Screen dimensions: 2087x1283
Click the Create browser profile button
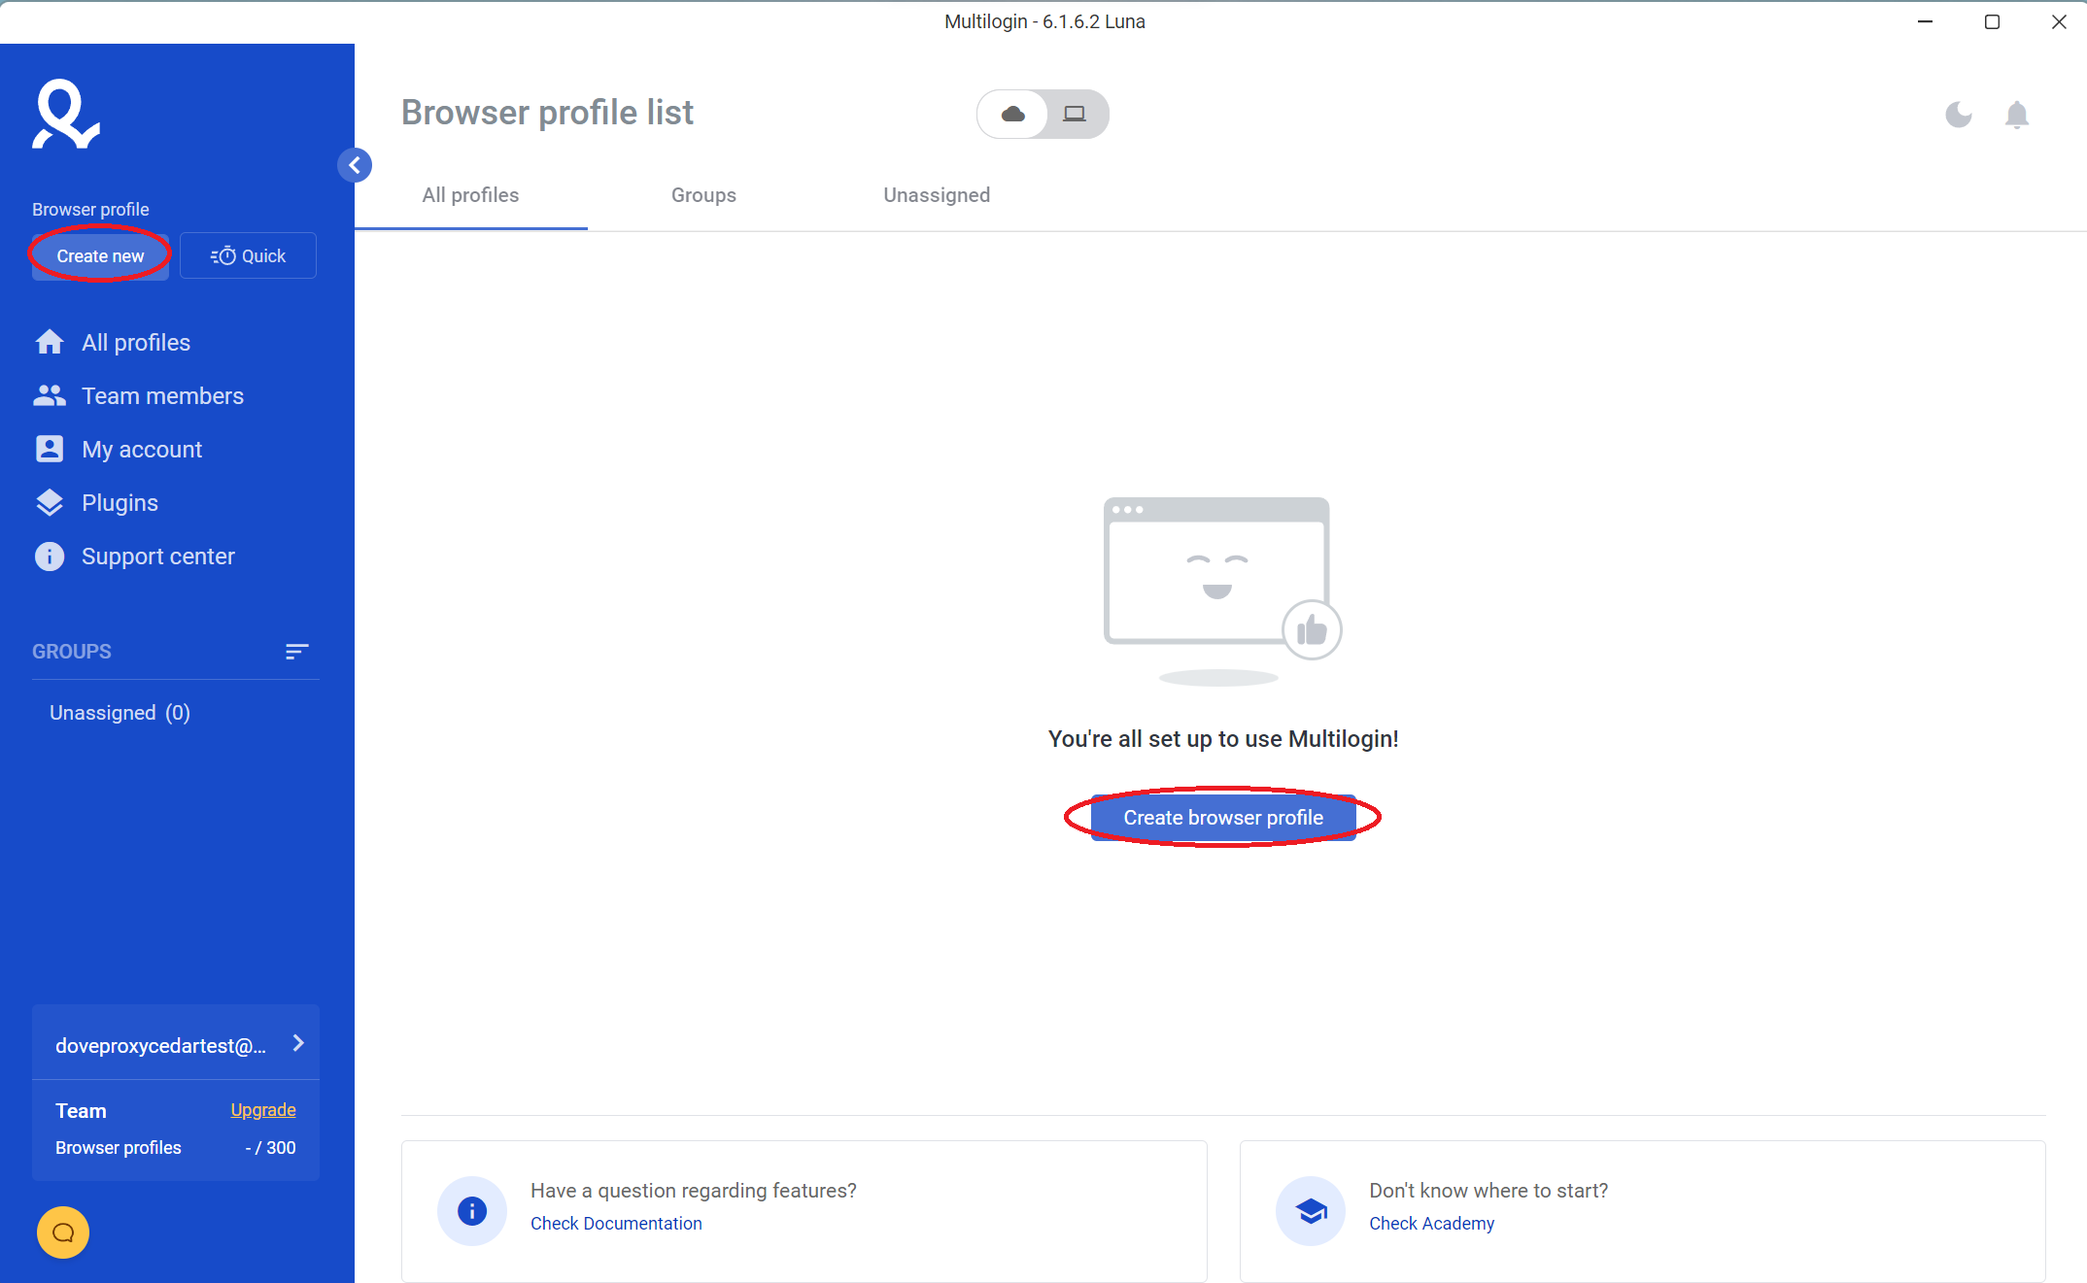pos(1222,817)
